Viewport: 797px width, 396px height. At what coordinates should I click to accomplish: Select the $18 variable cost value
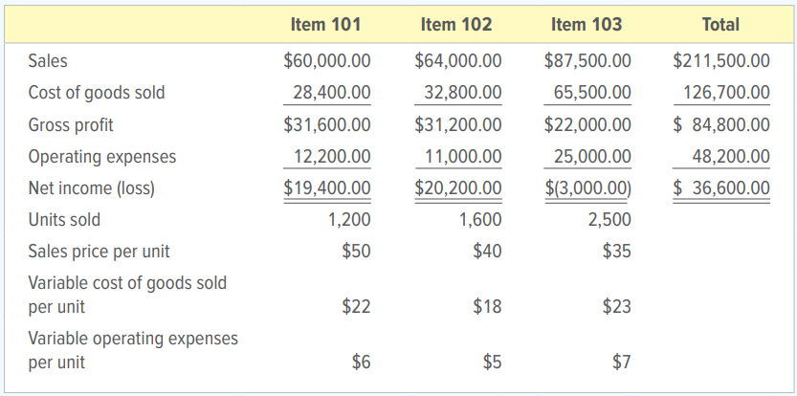point(487,307)
